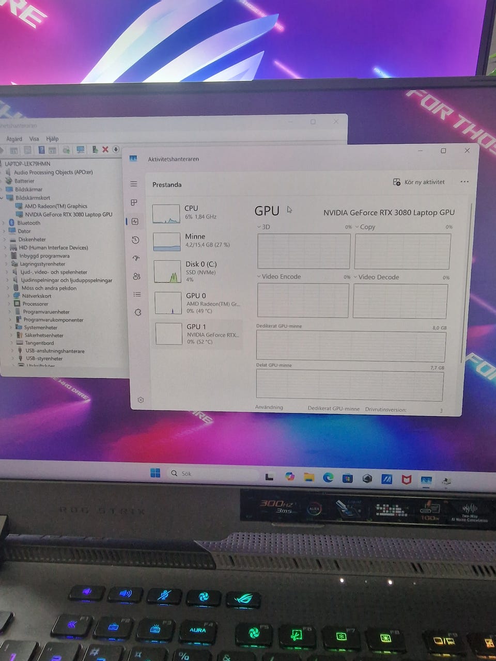Viewport: 496px width, 661px height.
Task: Select the GPU 0 AMD Radeon card
Action: tap(198, 303)
